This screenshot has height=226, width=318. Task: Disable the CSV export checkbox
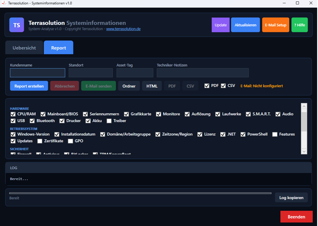point(223,86)
